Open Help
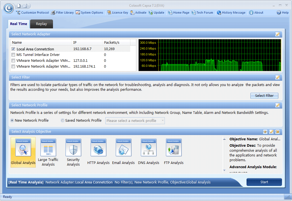Viewport: 292px width, 201px height. pos(283,13)
